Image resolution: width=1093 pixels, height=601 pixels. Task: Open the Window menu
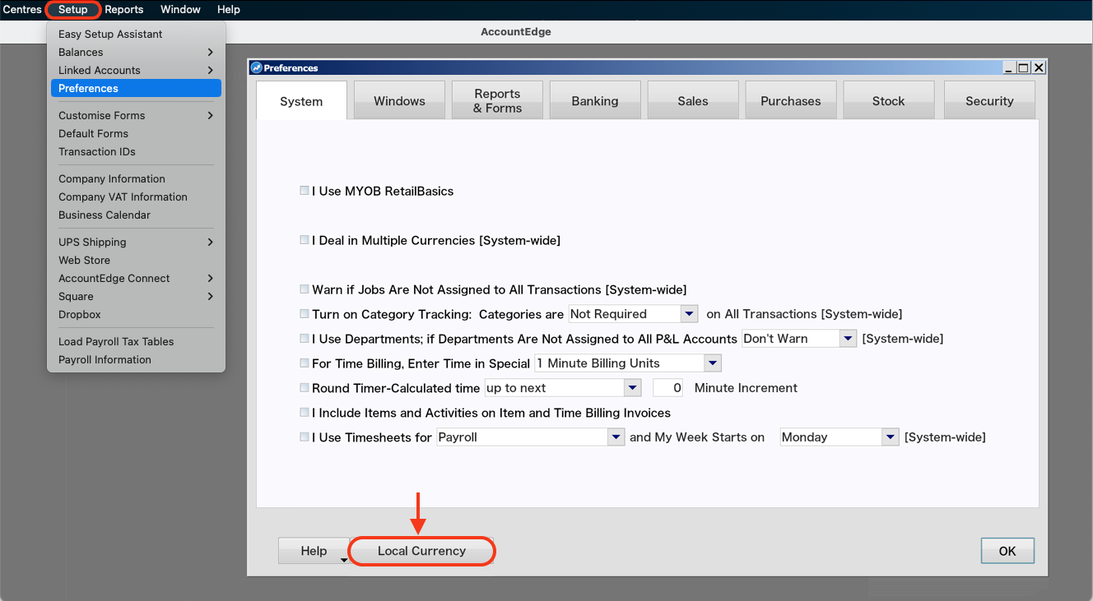tap(180, 9)
